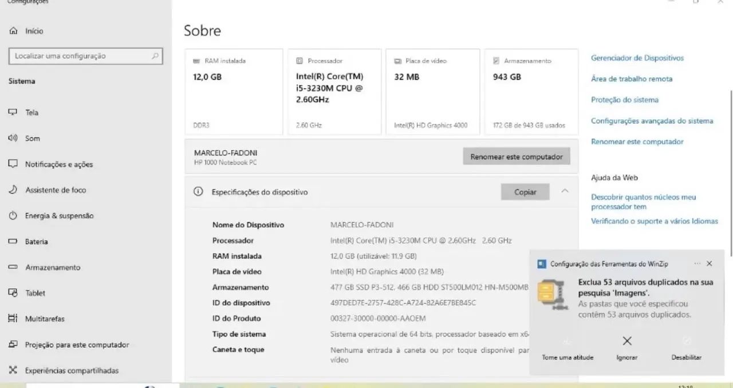Screen dimensions: 733x388
Task: Click the WinZip file cabinet image
Action: 553,294
